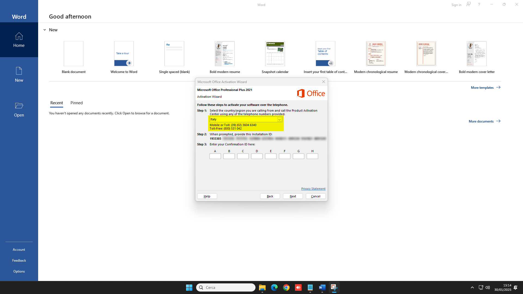
Task: Open the clock and date in taskbar
Action: 503,287
